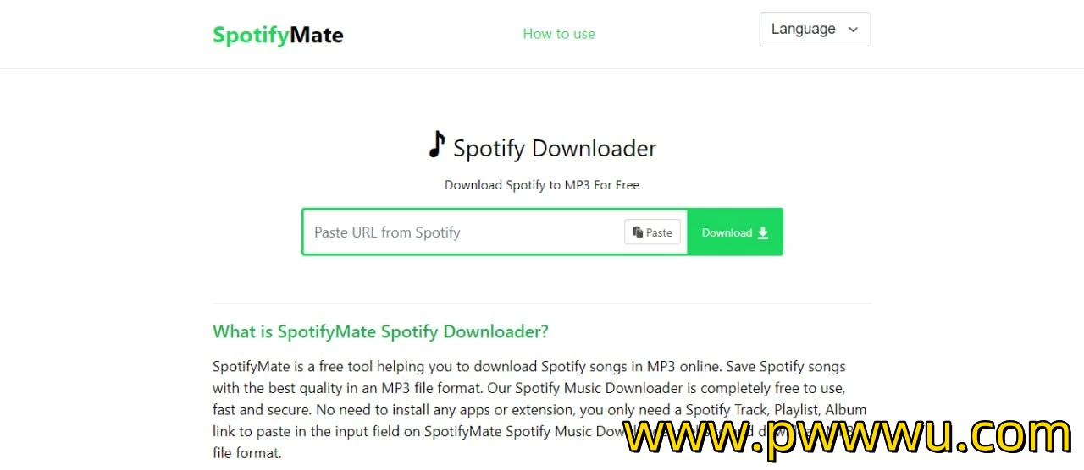
Task: Click the green Spotify word in the logo
Action: (x=251, y=36)
